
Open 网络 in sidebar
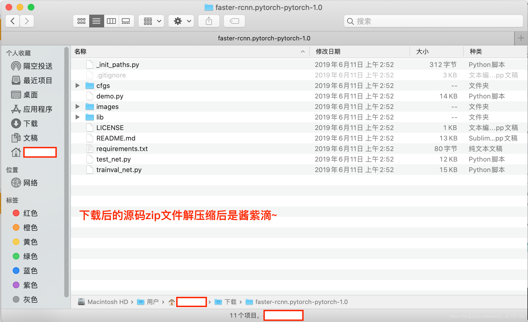coord(25,183)
